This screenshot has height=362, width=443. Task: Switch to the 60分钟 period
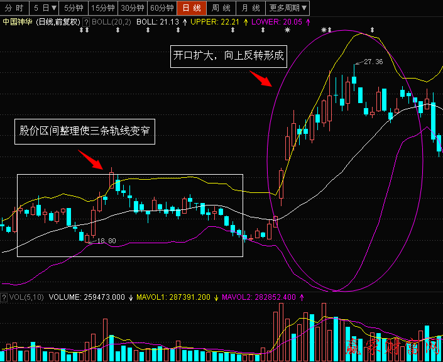[161, 8]
